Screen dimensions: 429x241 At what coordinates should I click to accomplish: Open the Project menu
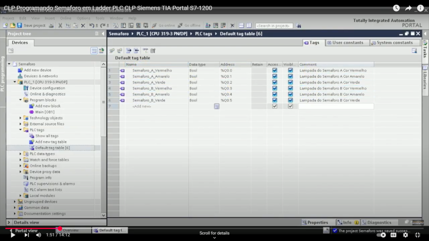(x=8, y=18)
